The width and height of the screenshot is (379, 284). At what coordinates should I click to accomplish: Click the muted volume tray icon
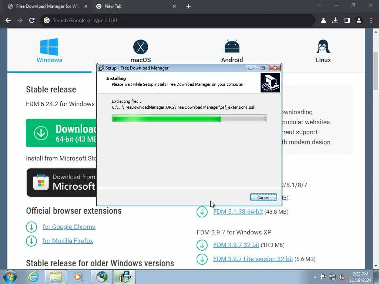[342, 277]
